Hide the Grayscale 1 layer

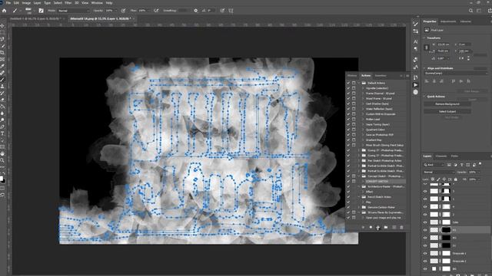(x=425, y=253)
